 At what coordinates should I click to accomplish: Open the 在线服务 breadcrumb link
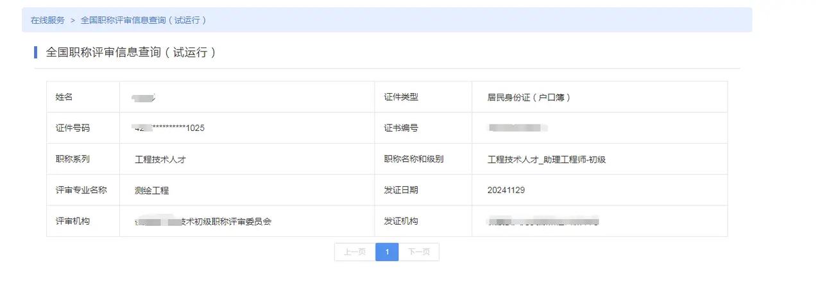click(47, 21)
